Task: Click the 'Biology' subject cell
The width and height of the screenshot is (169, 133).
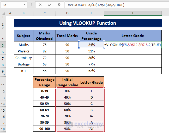Action: pyautogui.click(x=24, y=64)
